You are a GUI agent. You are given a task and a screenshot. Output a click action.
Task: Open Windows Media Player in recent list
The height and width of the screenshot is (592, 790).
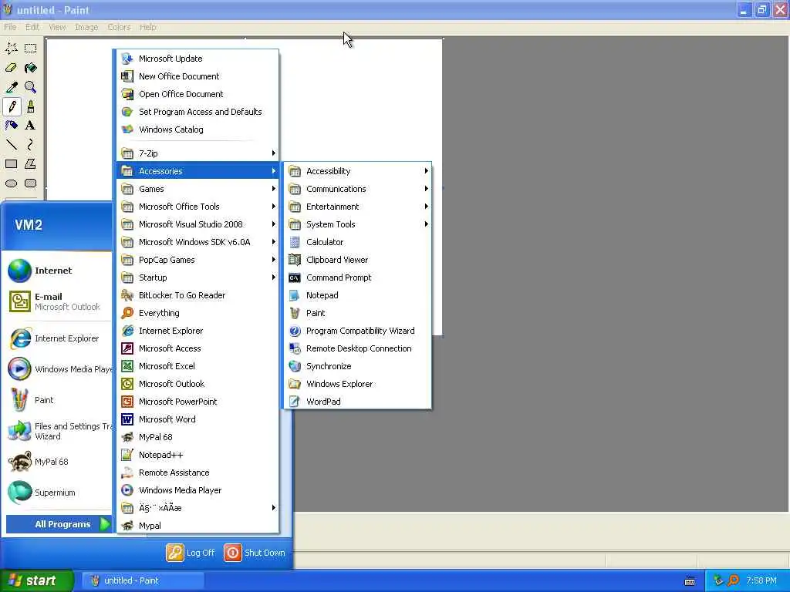click(x=58, y=369)
